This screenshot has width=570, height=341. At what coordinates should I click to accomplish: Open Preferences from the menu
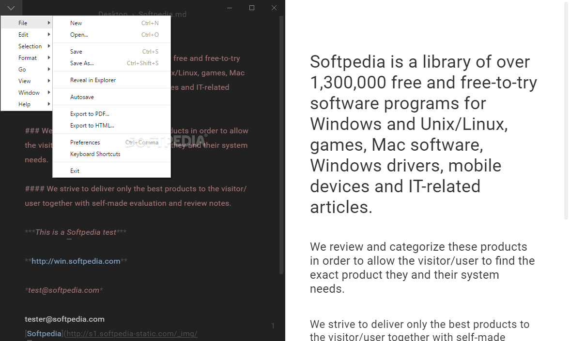tap(111, 142)
